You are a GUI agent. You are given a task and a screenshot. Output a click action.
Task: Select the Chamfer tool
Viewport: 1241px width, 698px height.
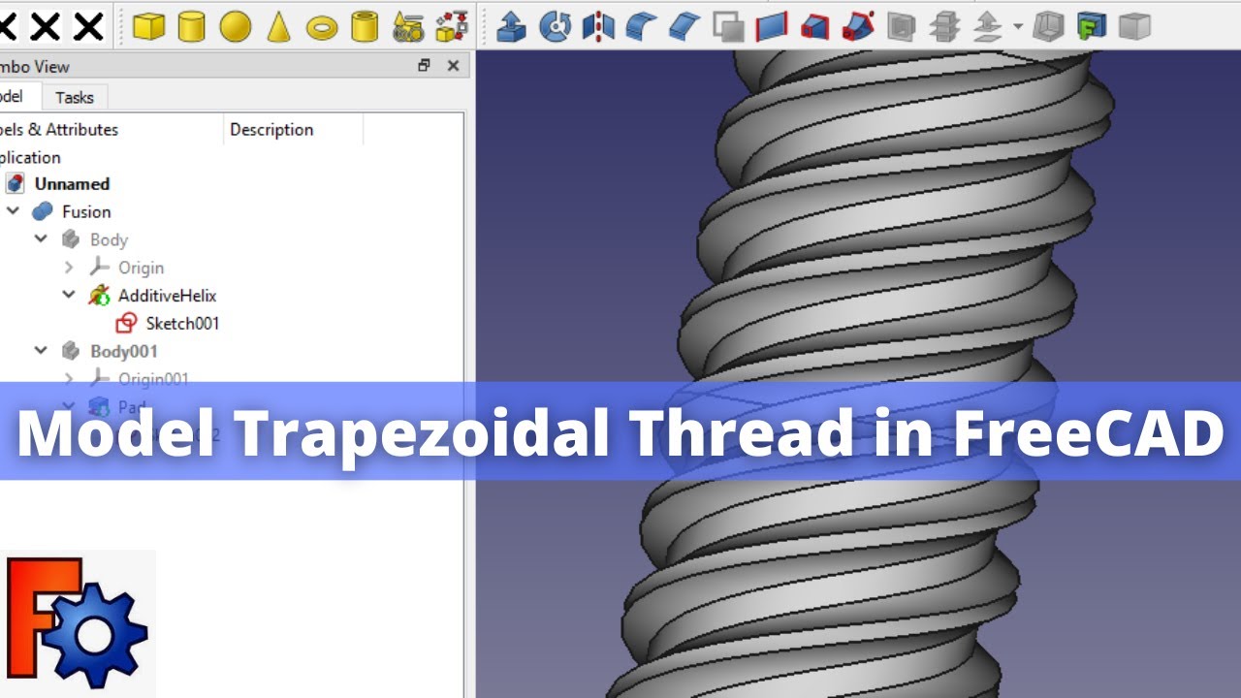(x=684, y=26)
